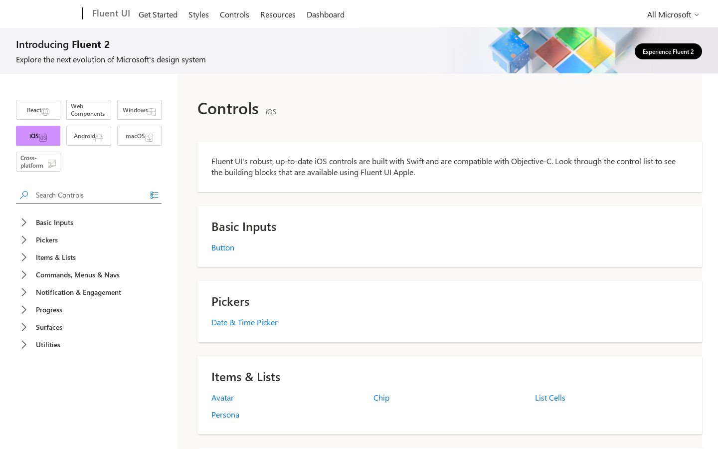This screenshot has width=718, height=449.
Task: Select the Windows platform button
Action: click(x=139, y=110)
